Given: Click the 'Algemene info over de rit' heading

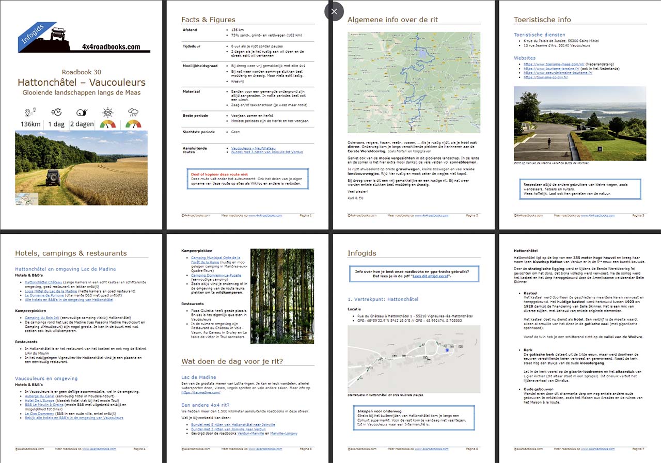Looking at the screenshot, I should (392, 20).
